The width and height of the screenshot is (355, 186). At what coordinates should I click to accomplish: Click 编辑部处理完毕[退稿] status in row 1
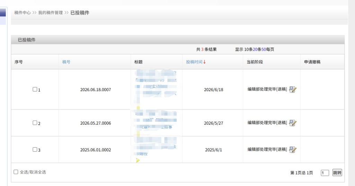[267, 90]
